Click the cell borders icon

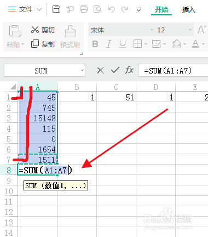[x=137, y=44]
